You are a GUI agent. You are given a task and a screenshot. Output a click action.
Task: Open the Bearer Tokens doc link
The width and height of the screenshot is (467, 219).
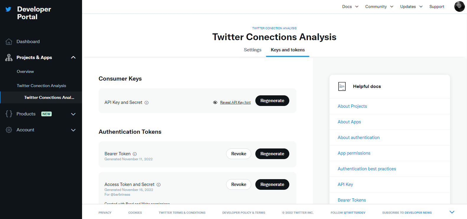[x=352, y=200]
